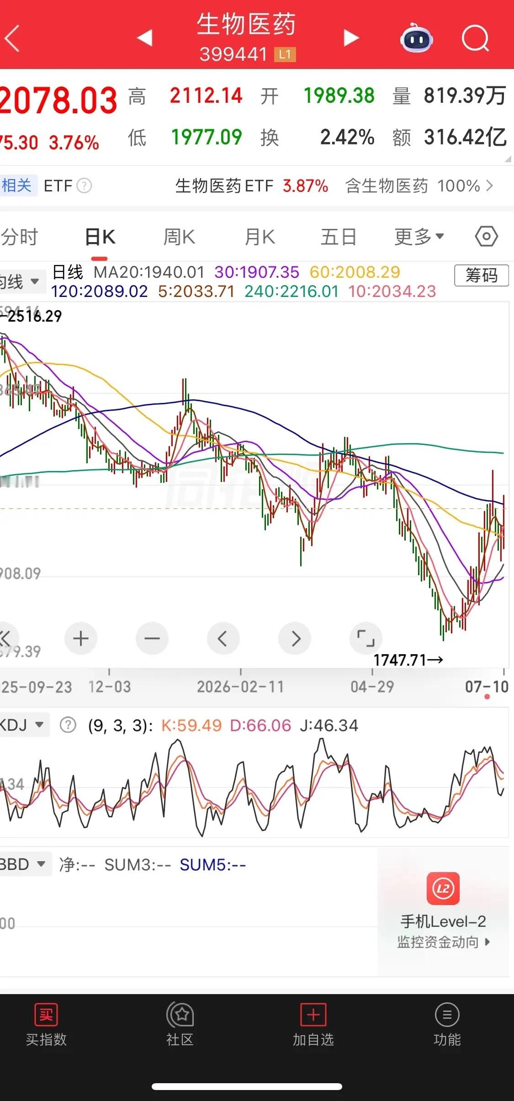Click the ETF help question mark
This screenshot has height=1101, width=514.
point(84,186)
